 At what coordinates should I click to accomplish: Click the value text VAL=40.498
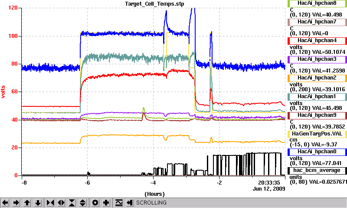pos(327,15)
